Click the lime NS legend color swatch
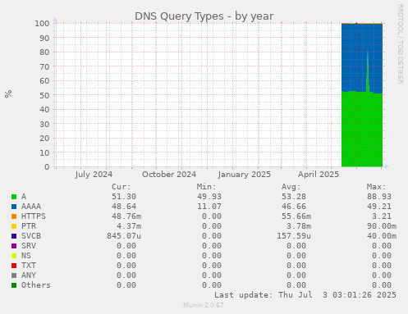Viewport: 408px width, 314px height. point(14,256)
